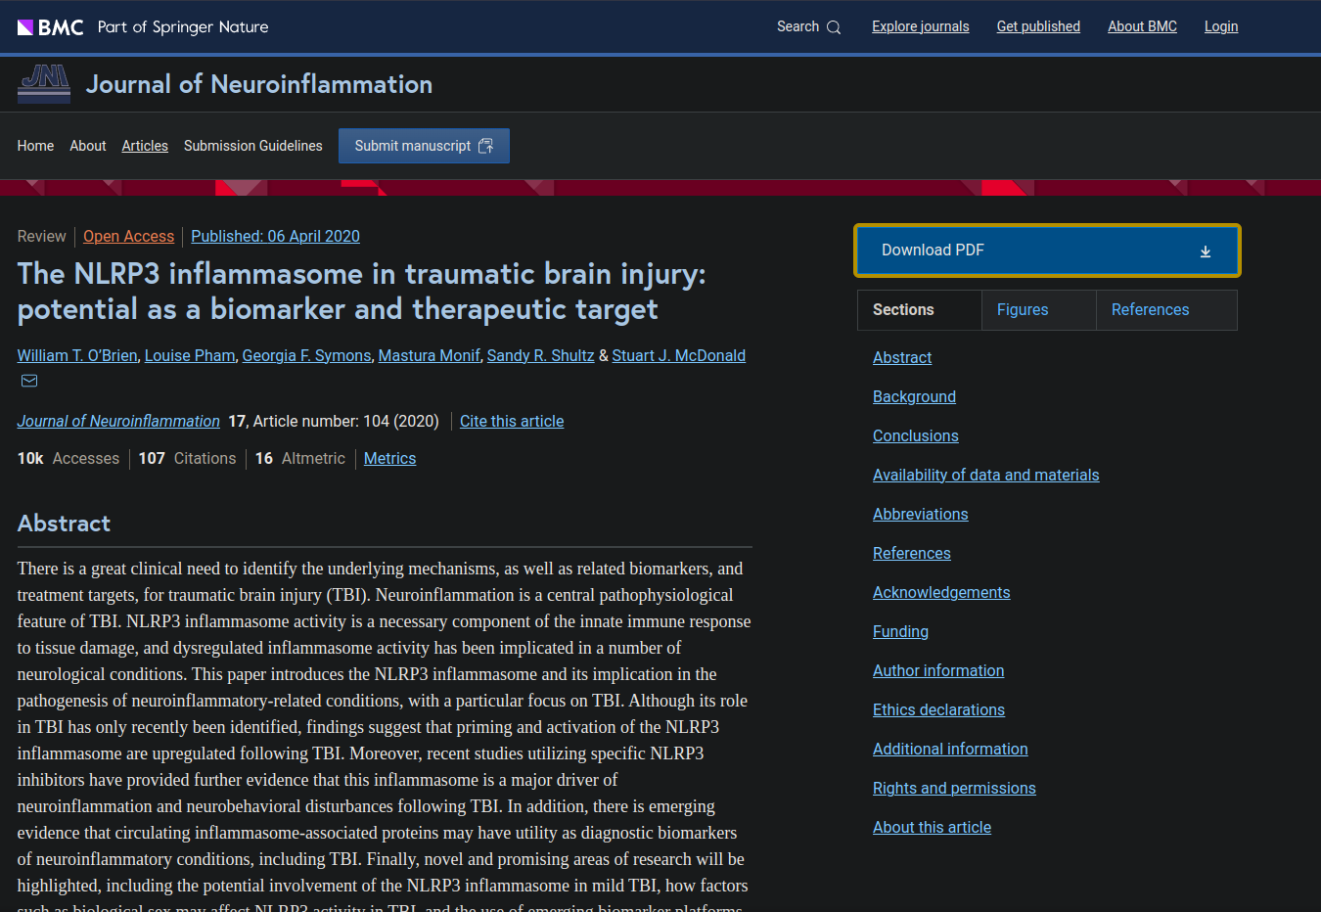Jump to About this article section

pyautogui.click(x=932, y=827)
